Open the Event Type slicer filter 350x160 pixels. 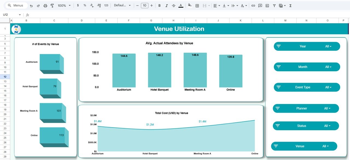[x=328, y=87]
